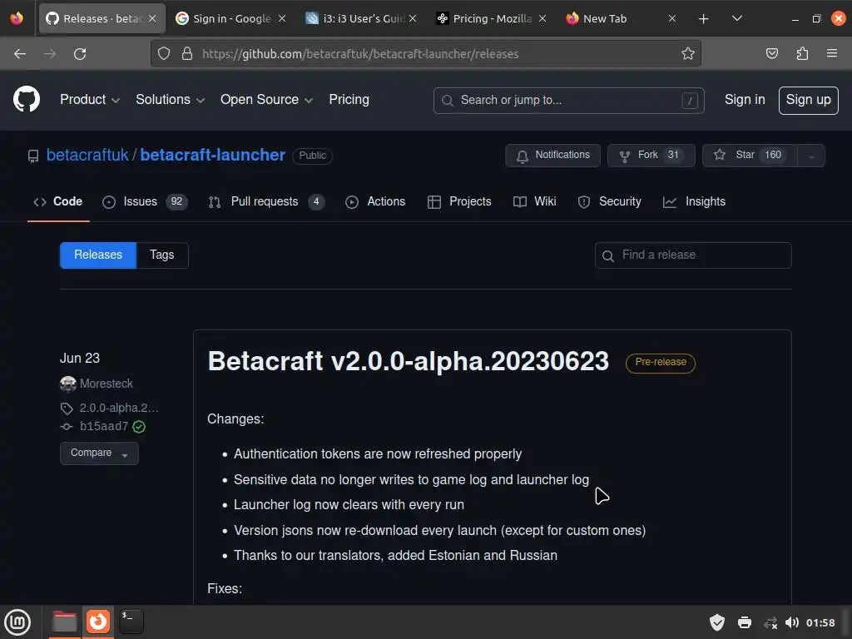Click the volume speaker tray icon

tap(792, 622)
